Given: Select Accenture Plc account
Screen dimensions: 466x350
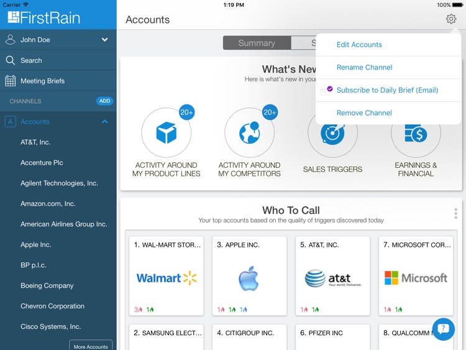Looking at the screenshot, I should [42, 163].
